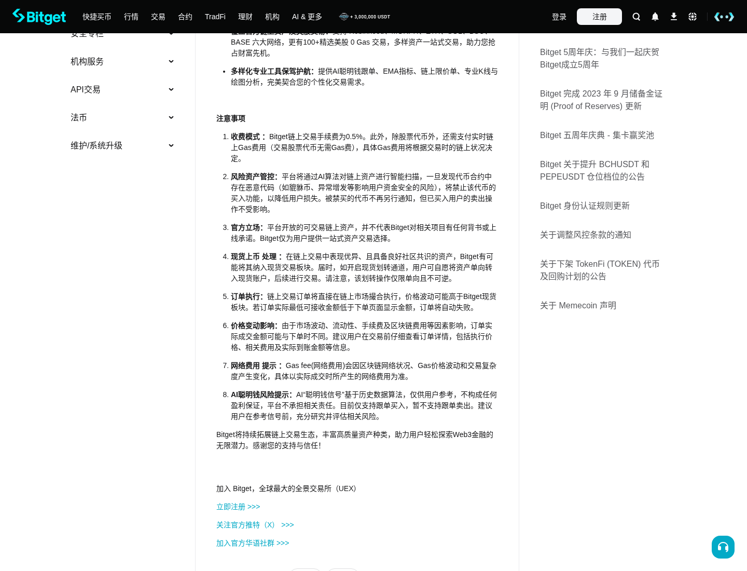Expand the 维护/系统升级 sidebar section
The width and height of the screenshot is (747, 571).
pos(122,145)
